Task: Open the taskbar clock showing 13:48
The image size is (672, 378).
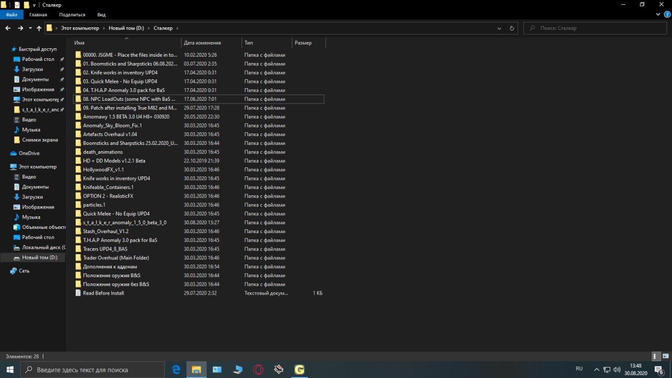Action: coord(636,370)
